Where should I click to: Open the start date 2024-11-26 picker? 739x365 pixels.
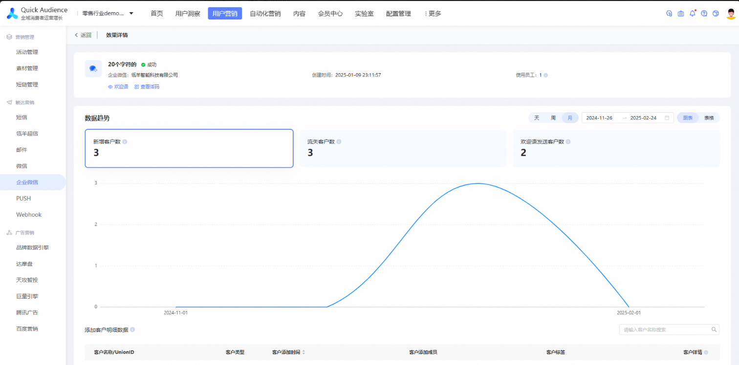pos(599,118)
